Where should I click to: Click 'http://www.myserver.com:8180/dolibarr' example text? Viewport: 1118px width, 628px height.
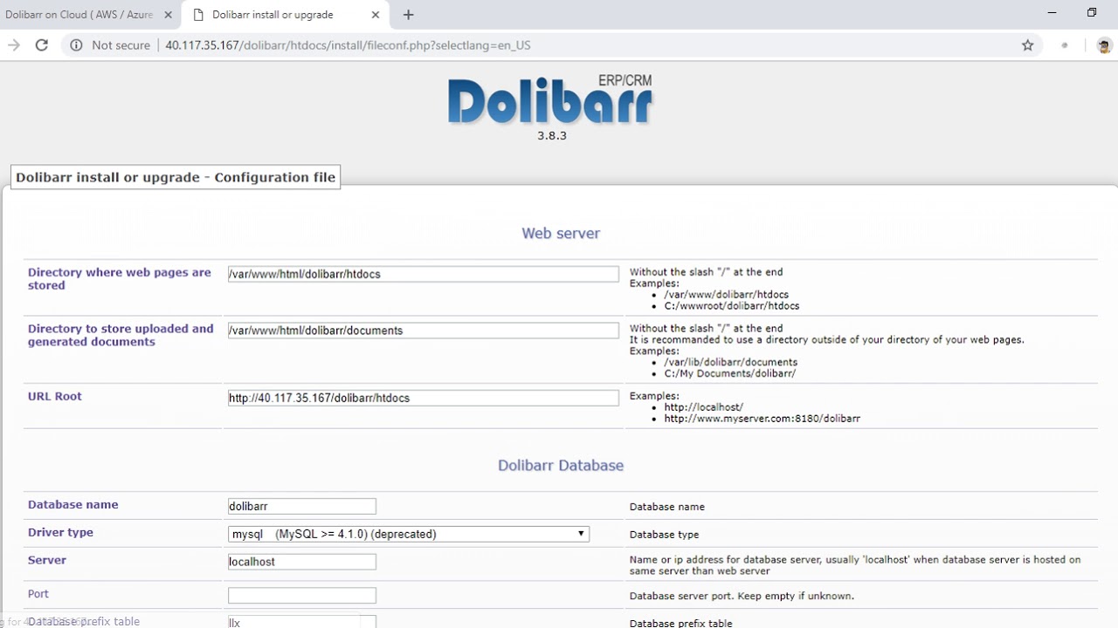(x=762, y=419)
